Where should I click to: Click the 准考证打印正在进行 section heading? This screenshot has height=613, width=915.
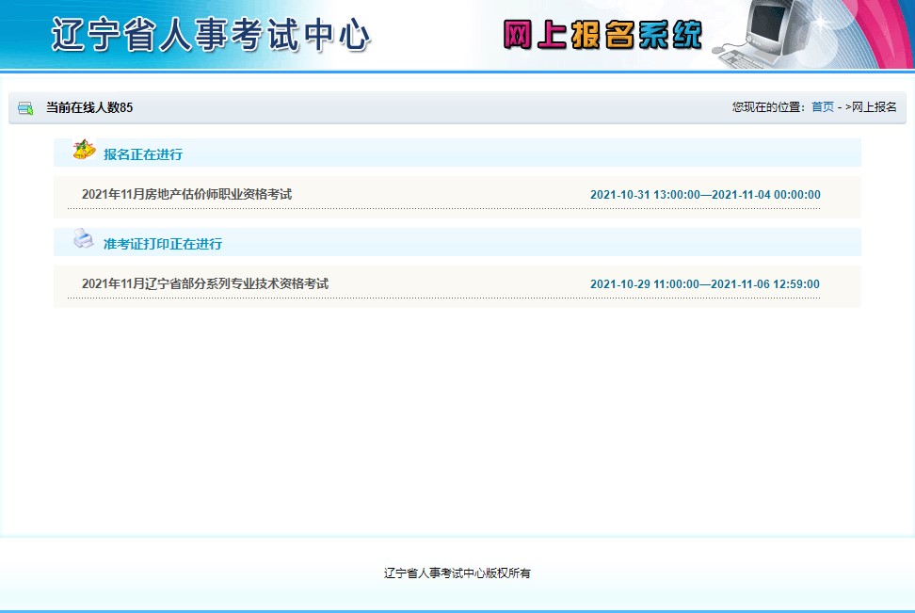(x=163, y=244)
